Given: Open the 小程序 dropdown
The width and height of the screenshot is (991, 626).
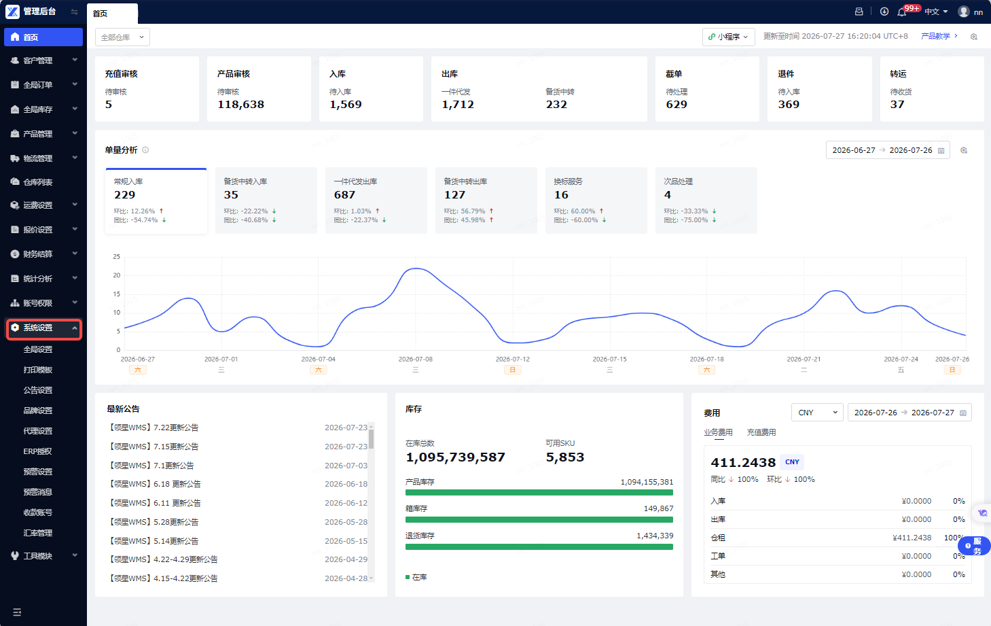Looking at the screenshot, I should pyautogui.click(x=728, y=37).
